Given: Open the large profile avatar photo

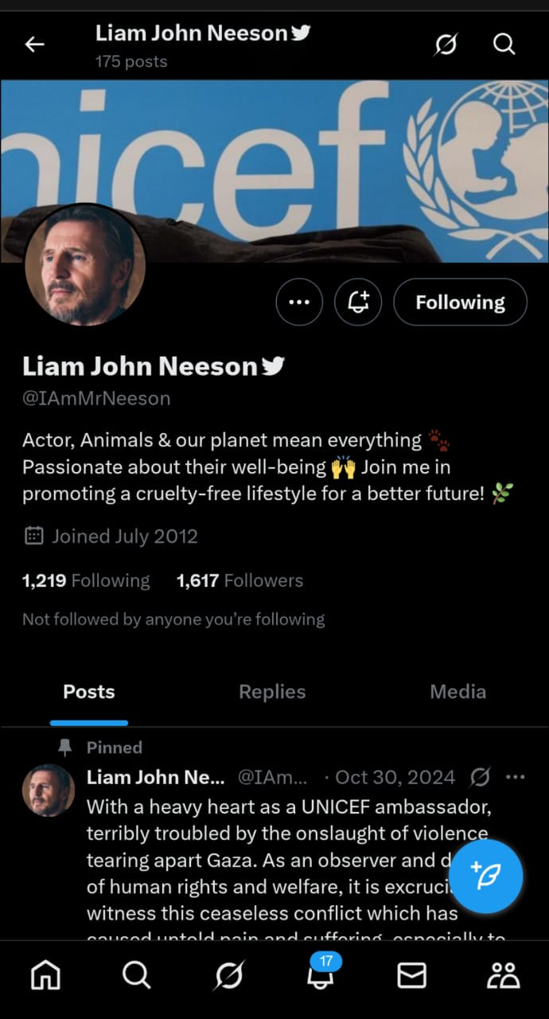Looking at the screenshot, I should tap(85, 265).
